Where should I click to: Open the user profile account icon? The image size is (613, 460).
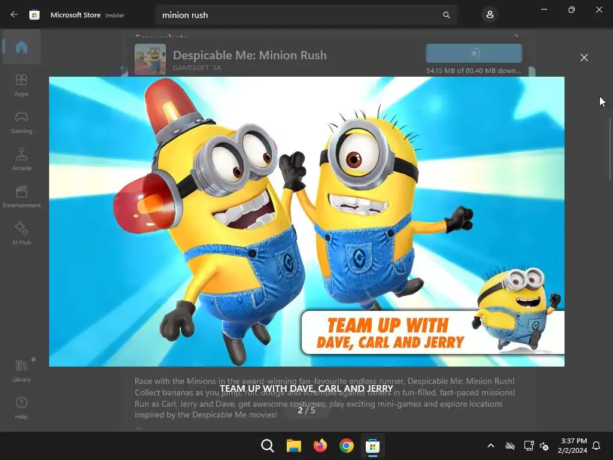tap(490, 15)
